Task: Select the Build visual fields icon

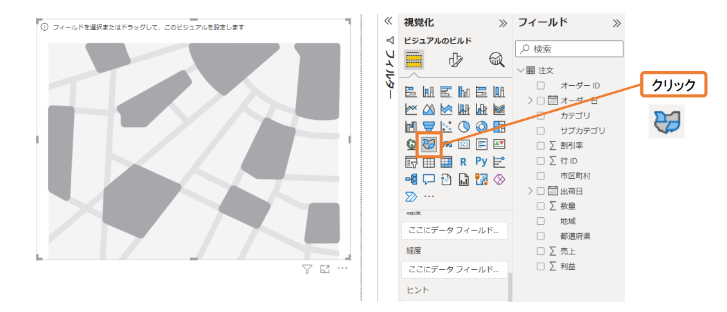Action: pos(414,60)
